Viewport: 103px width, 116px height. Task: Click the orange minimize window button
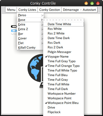tap(86, 3)
